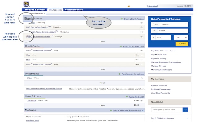Click the Enter your question here field
The width and height of the screenshot is (198, 124).
[167, 110]
